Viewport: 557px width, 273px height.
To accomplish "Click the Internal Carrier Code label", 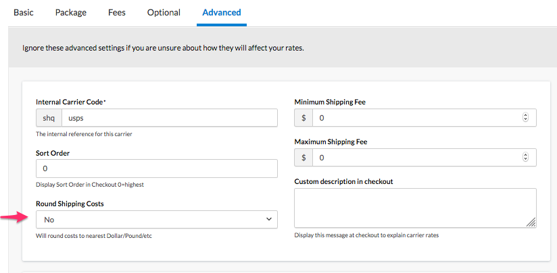I will pos(70,102).
